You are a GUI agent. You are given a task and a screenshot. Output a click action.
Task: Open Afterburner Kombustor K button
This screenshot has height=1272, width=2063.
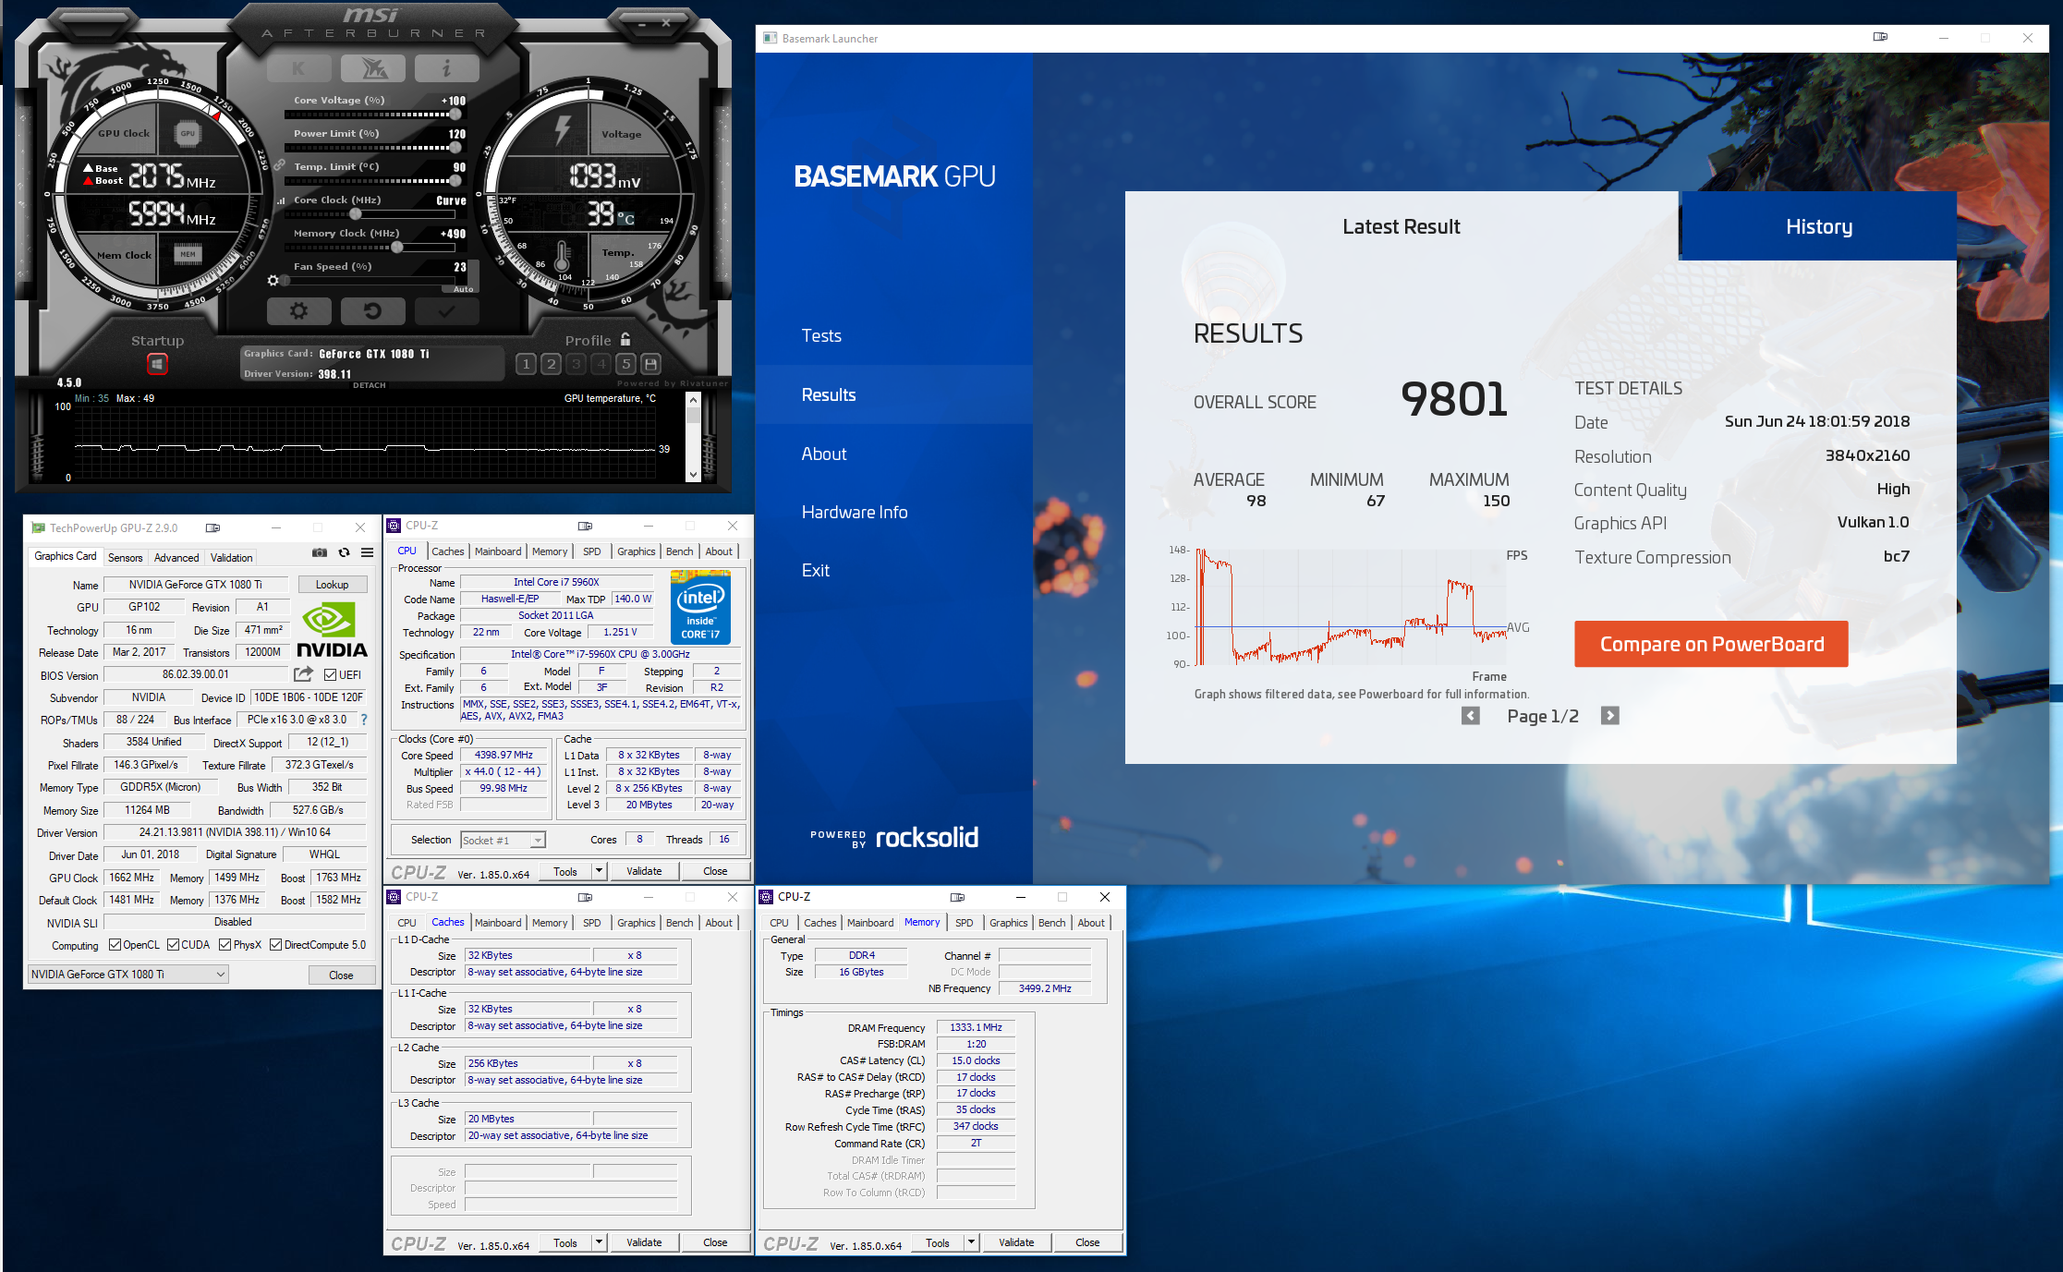click(x=298, y=68)
